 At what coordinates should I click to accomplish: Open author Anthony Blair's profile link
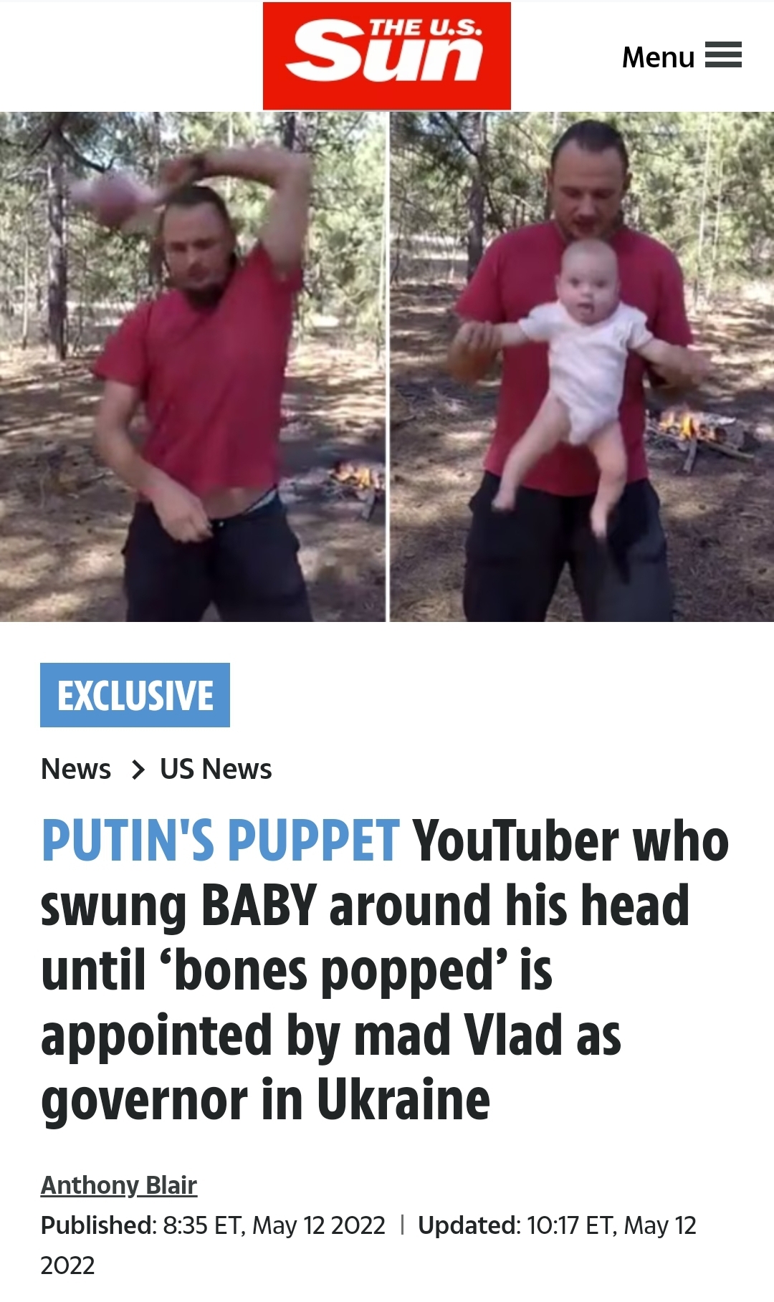pyautogui.click(x=119, y=1185)
